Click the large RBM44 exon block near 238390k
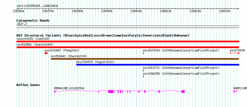This screenshot has width=247, height=107. pos(111,92)
